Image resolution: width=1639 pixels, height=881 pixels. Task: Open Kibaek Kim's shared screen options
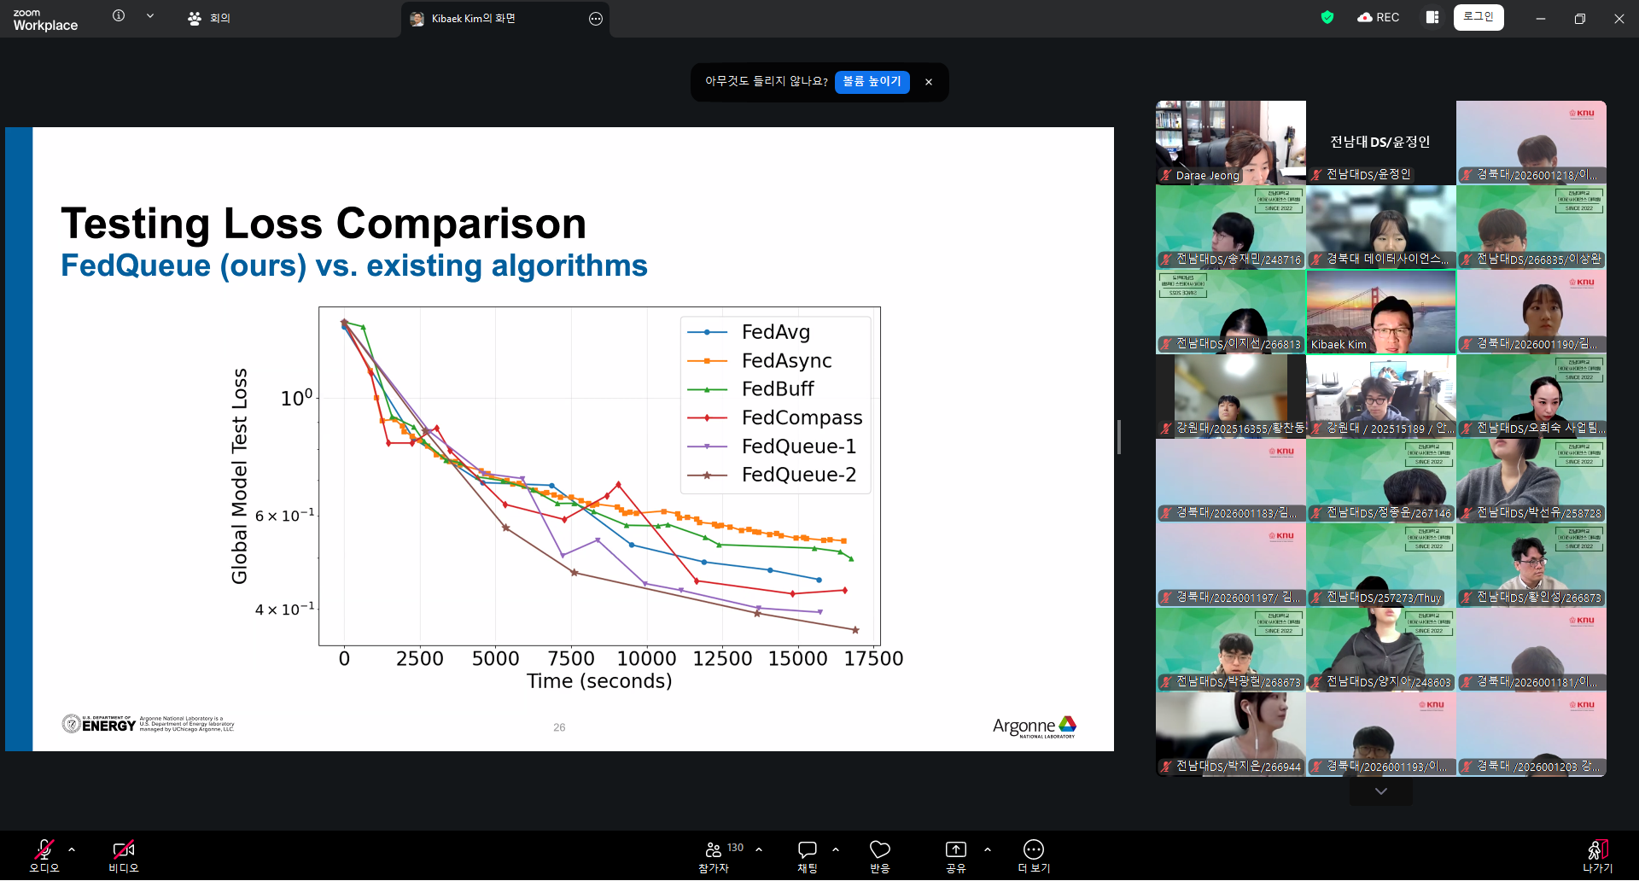click(596, 19)
